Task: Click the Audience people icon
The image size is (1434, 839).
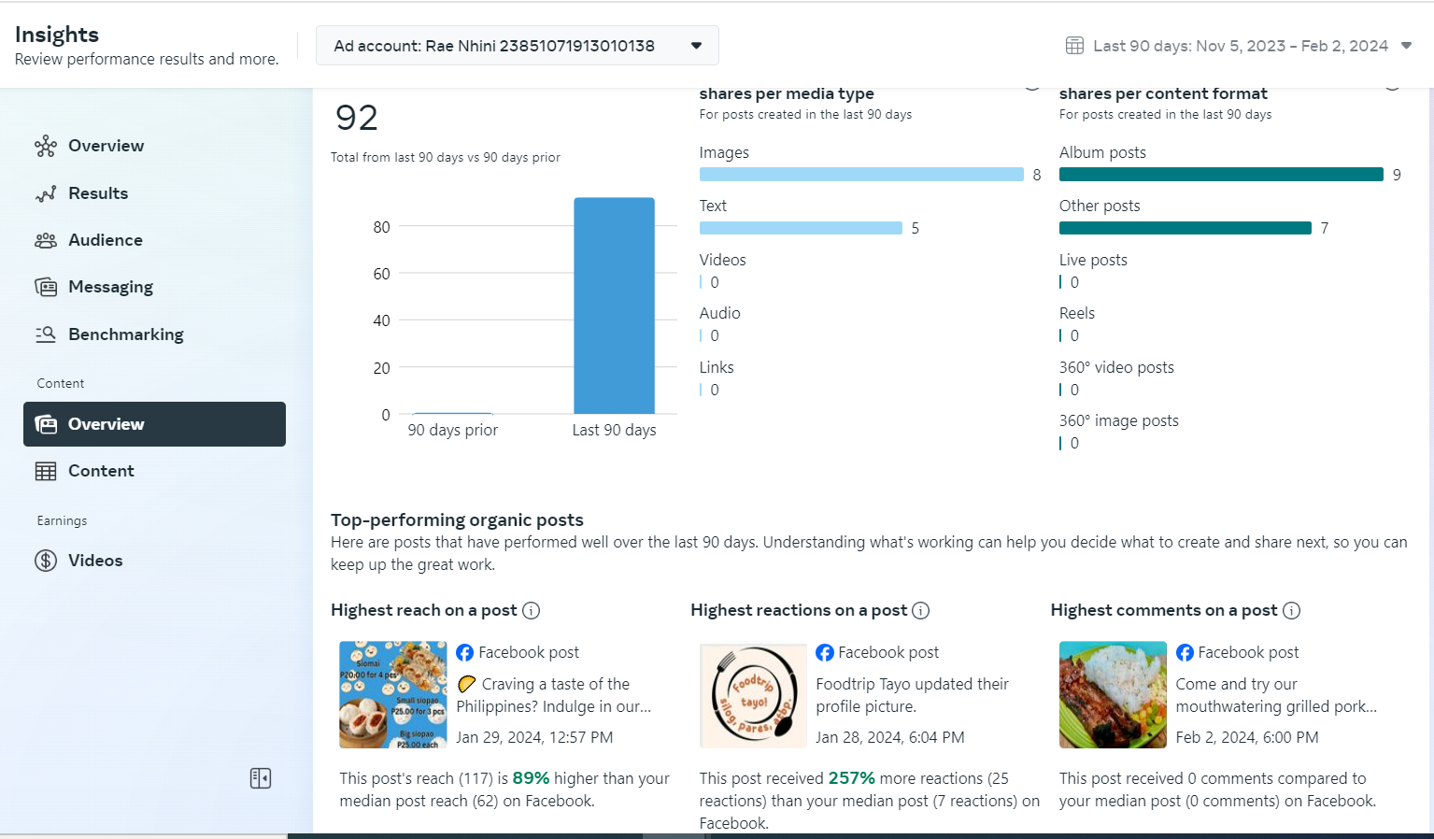Action: 46,240
